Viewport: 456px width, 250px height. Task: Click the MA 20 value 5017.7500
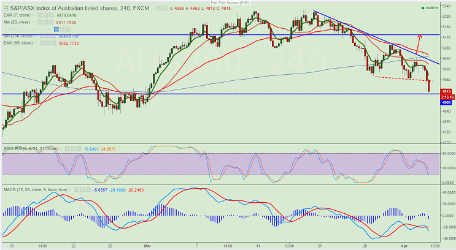(x=66, y=22)
